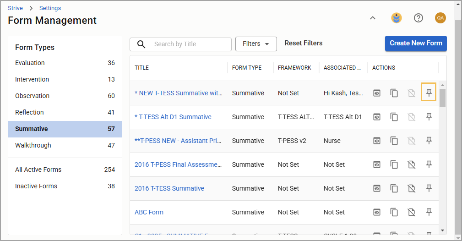Select the Evaluation form type

[65, 63]
